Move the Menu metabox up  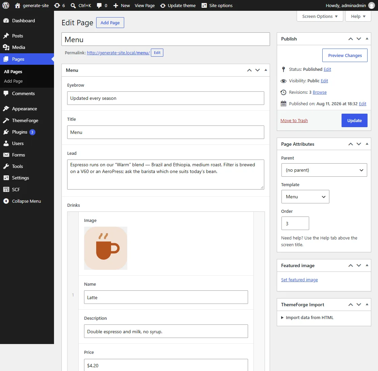click(x=249, y=70)
